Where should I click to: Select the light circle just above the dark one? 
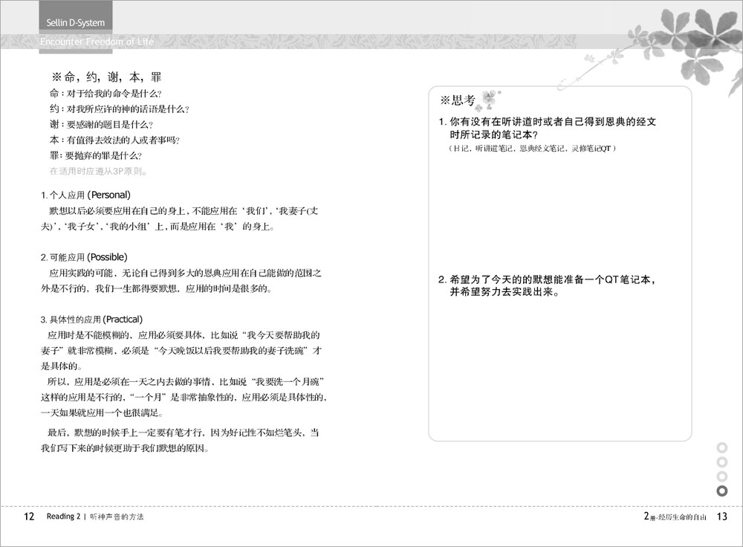[x=721, y=476]
